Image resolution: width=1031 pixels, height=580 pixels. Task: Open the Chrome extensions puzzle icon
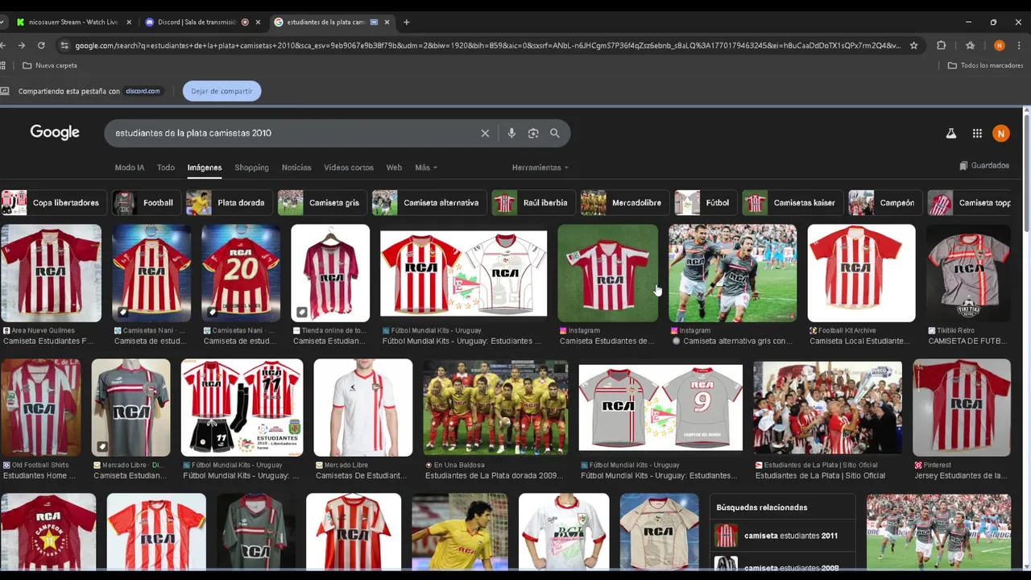(x=941, y=45)
